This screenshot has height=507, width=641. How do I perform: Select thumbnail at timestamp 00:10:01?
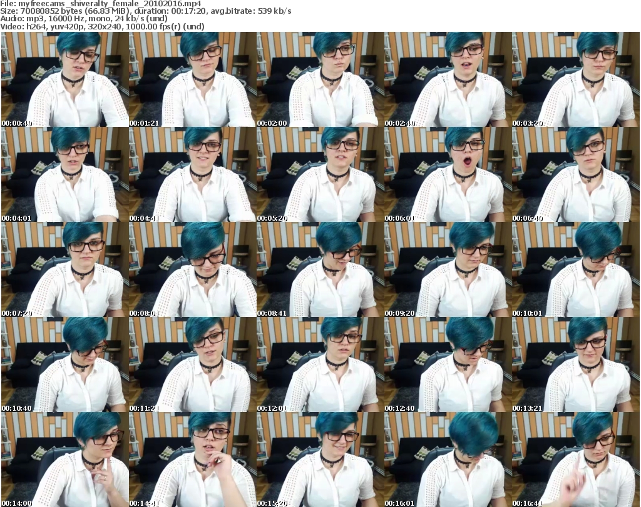pos(576,270)
